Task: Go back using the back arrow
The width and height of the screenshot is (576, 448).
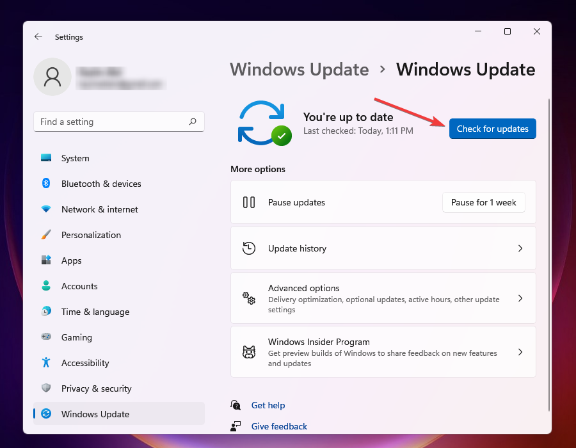Action: 38,36
